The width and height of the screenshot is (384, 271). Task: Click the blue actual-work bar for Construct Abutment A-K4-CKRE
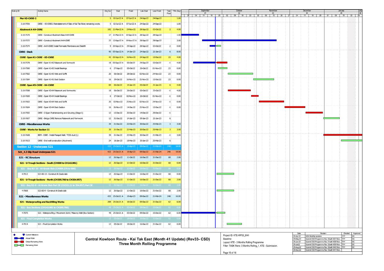coord(239,40)
